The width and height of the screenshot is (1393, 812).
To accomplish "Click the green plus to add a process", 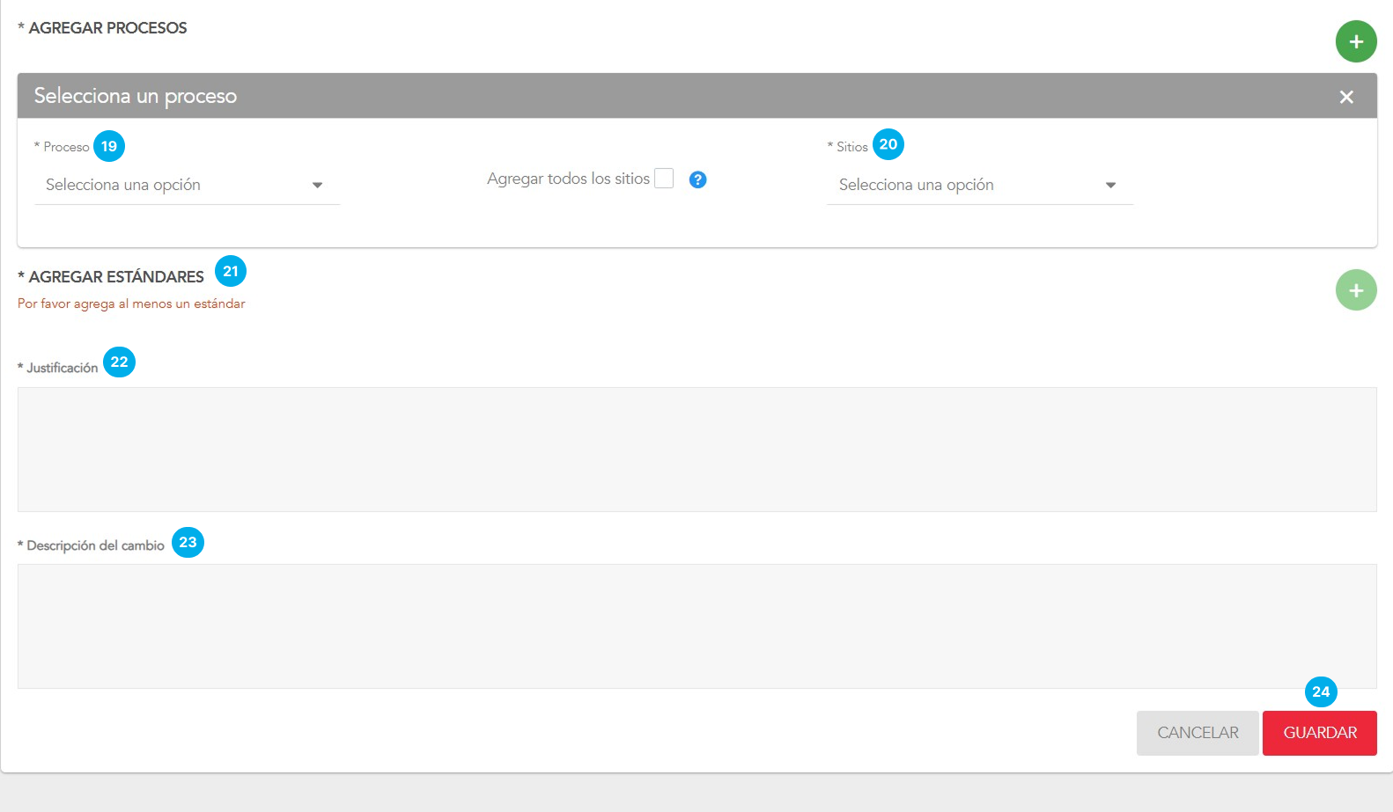I will [x=1355, y=41].
